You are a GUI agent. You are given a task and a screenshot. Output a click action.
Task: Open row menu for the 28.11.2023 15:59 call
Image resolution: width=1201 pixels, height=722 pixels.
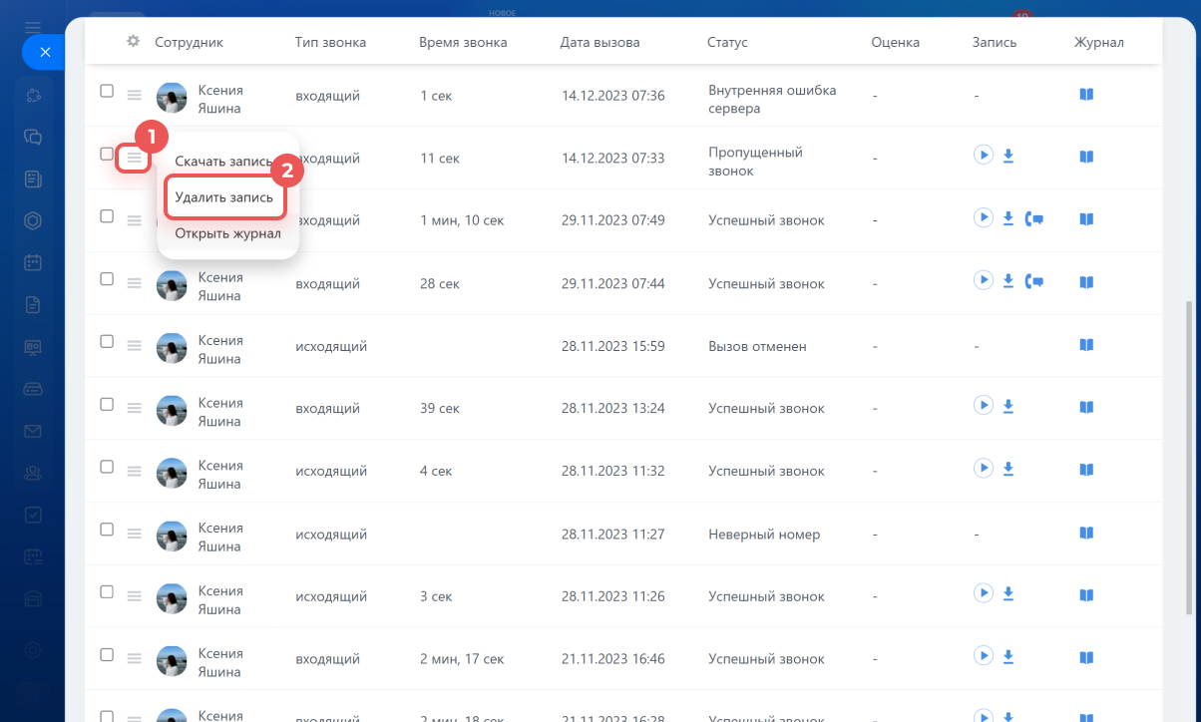135,345
